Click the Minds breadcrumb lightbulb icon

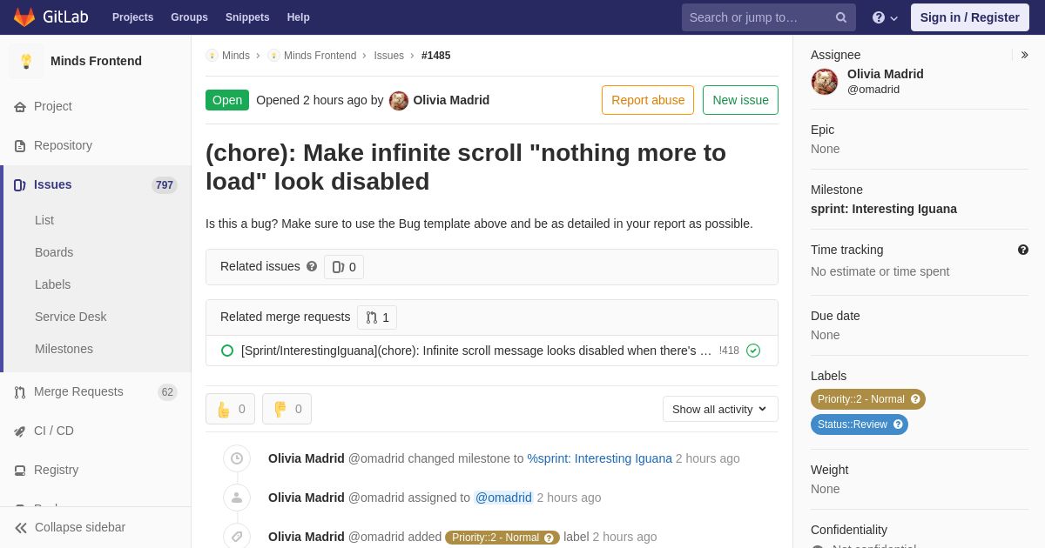[x=212, y=56]
